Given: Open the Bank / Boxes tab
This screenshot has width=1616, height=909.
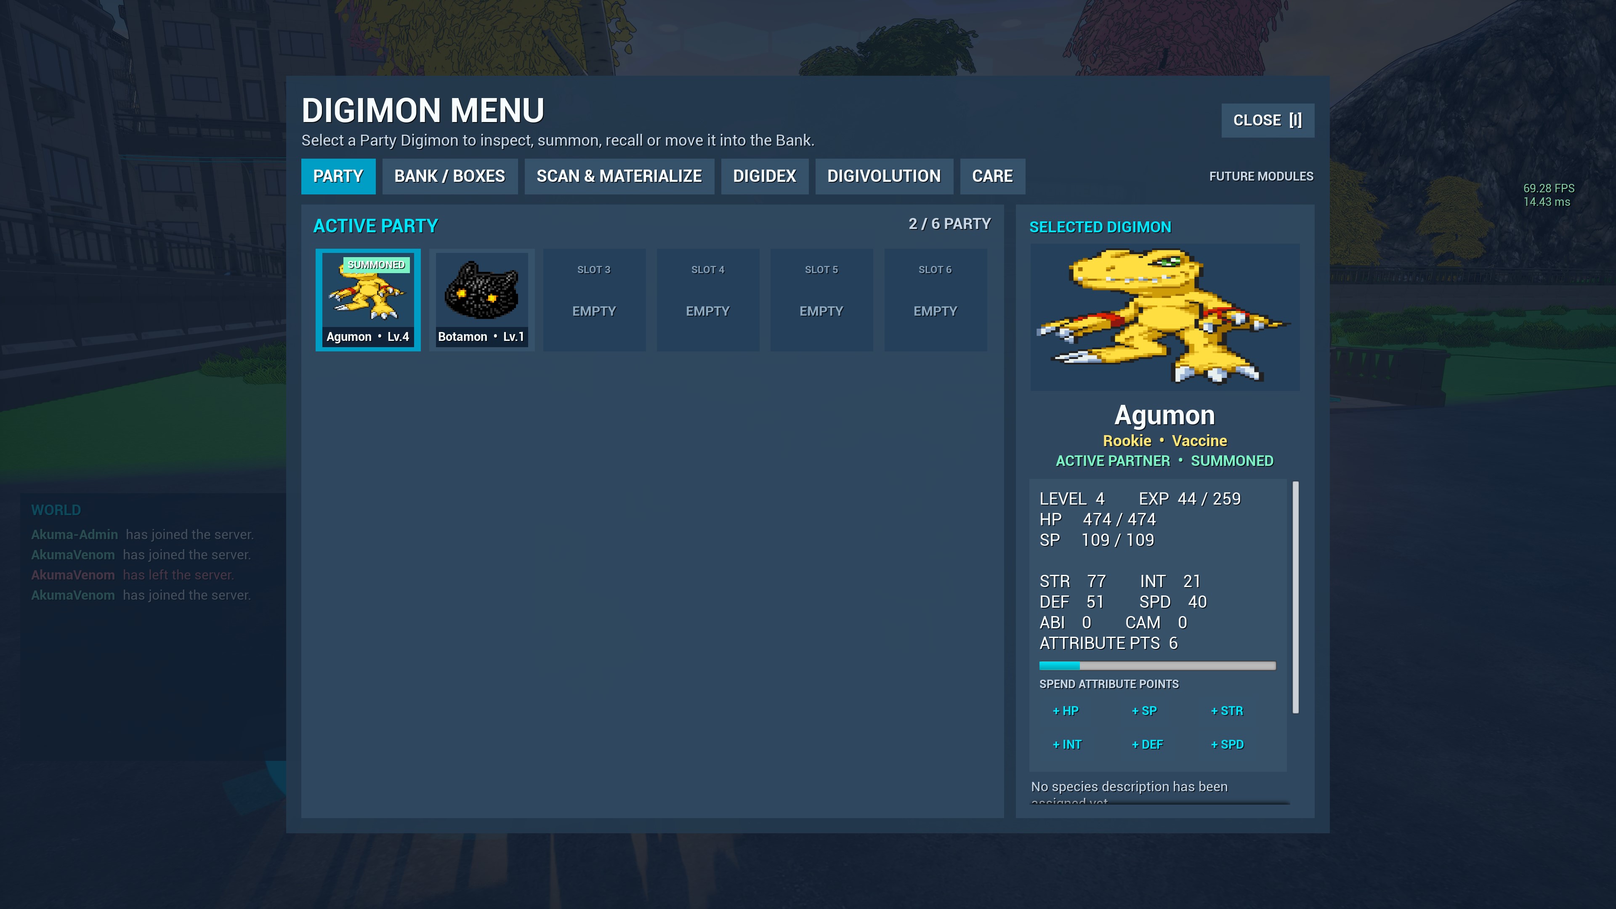Looking at the screenshot, I should point(450,176).
